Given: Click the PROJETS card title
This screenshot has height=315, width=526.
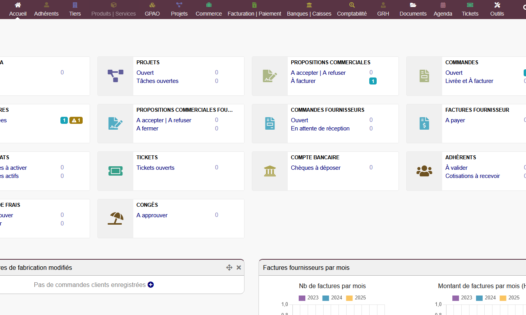Looking at the screenshot, I should point(148,62).
